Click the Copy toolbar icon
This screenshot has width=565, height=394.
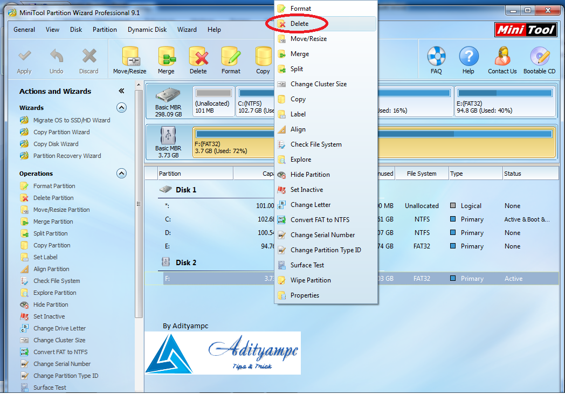(x=264, y=57)
